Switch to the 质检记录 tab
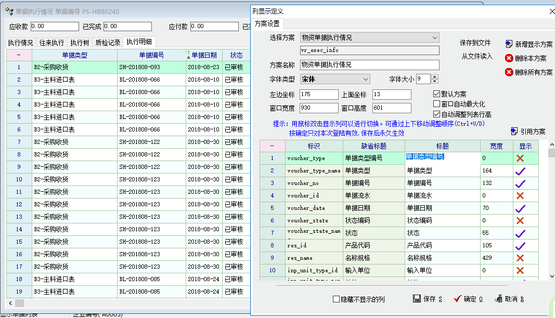The height and width of the screenshot is (318, 555). pyautogui.click(x=108, y=43)
